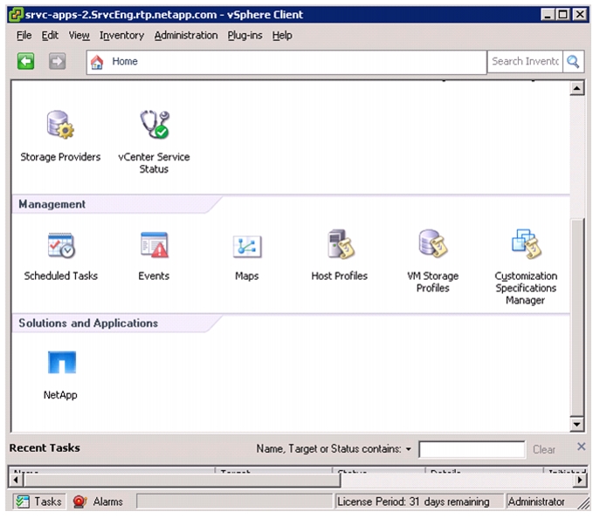Screen dimensions: 593x532
Task: Click the Recent Tasks heading
Action: [x=45, y=447]
